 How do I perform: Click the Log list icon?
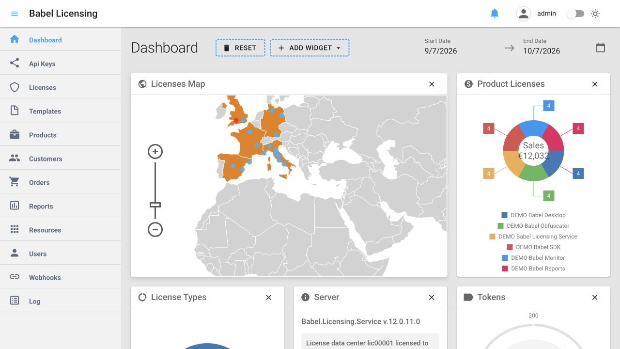click(15, 301)
